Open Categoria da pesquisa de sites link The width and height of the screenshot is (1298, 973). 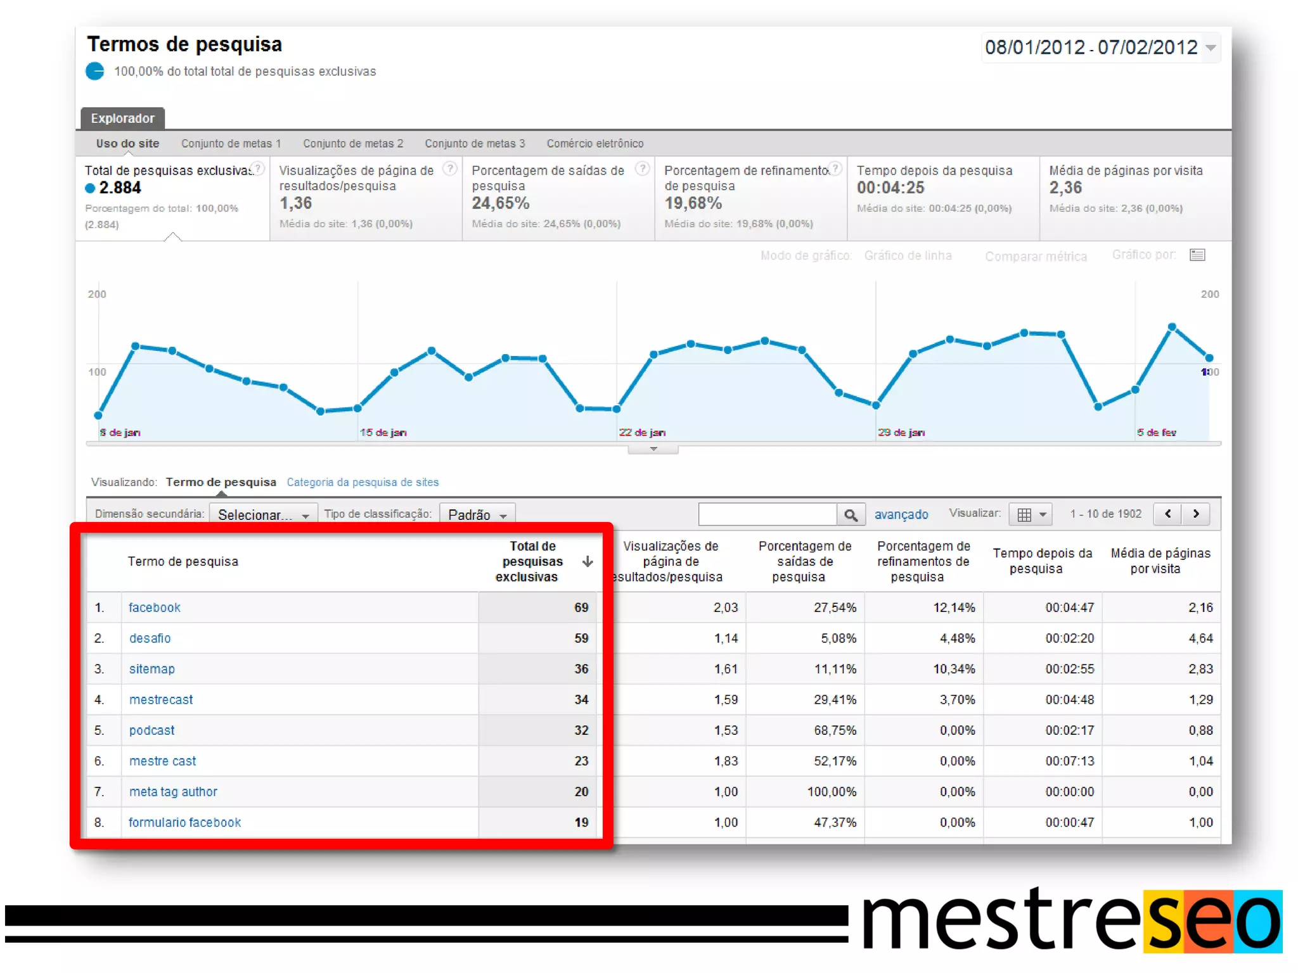[363, 482]
